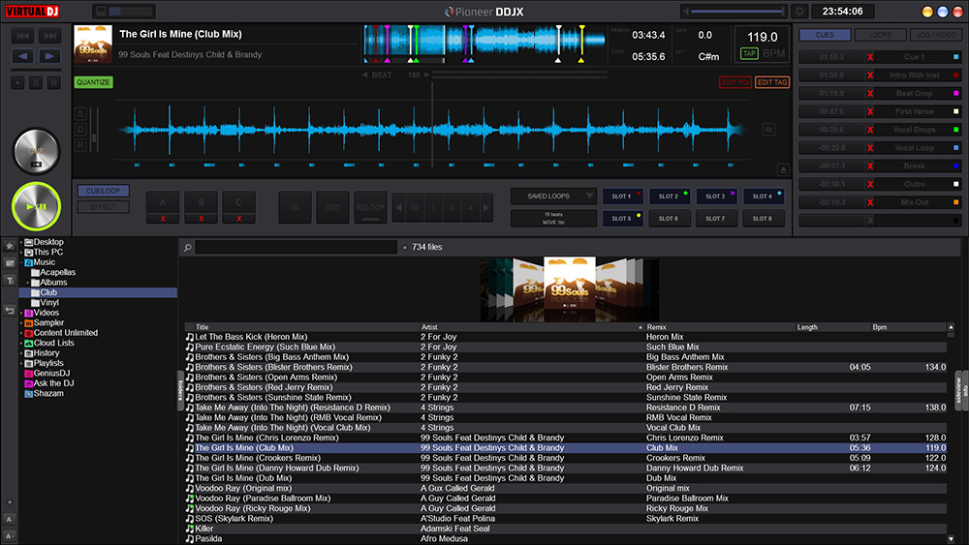Open the JOG / VIDEO tab
969x545 pixels.
pyautogui.click(x=936, y=35)
